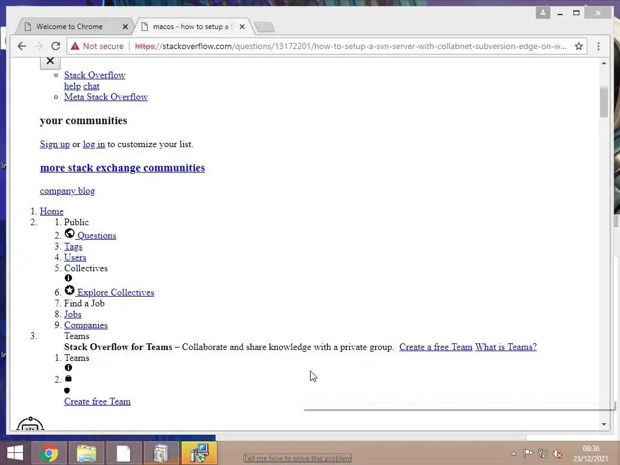
Task: Click the Create free Team link
Action: point(97,402)
